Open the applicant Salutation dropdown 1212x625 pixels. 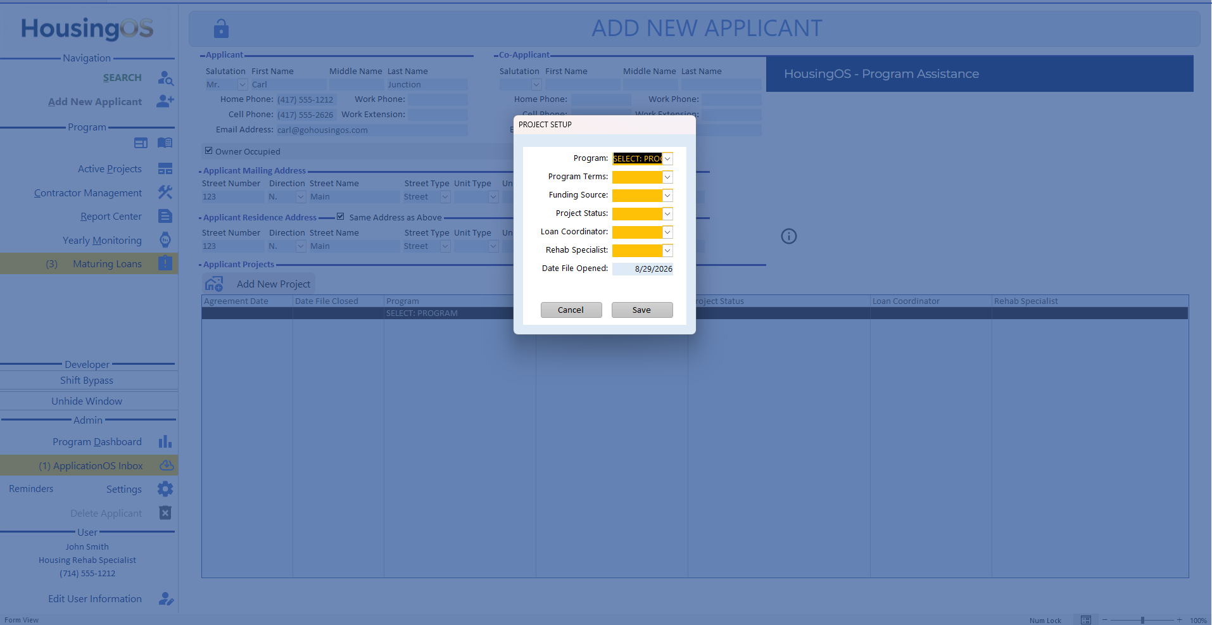tap(243, 85)
